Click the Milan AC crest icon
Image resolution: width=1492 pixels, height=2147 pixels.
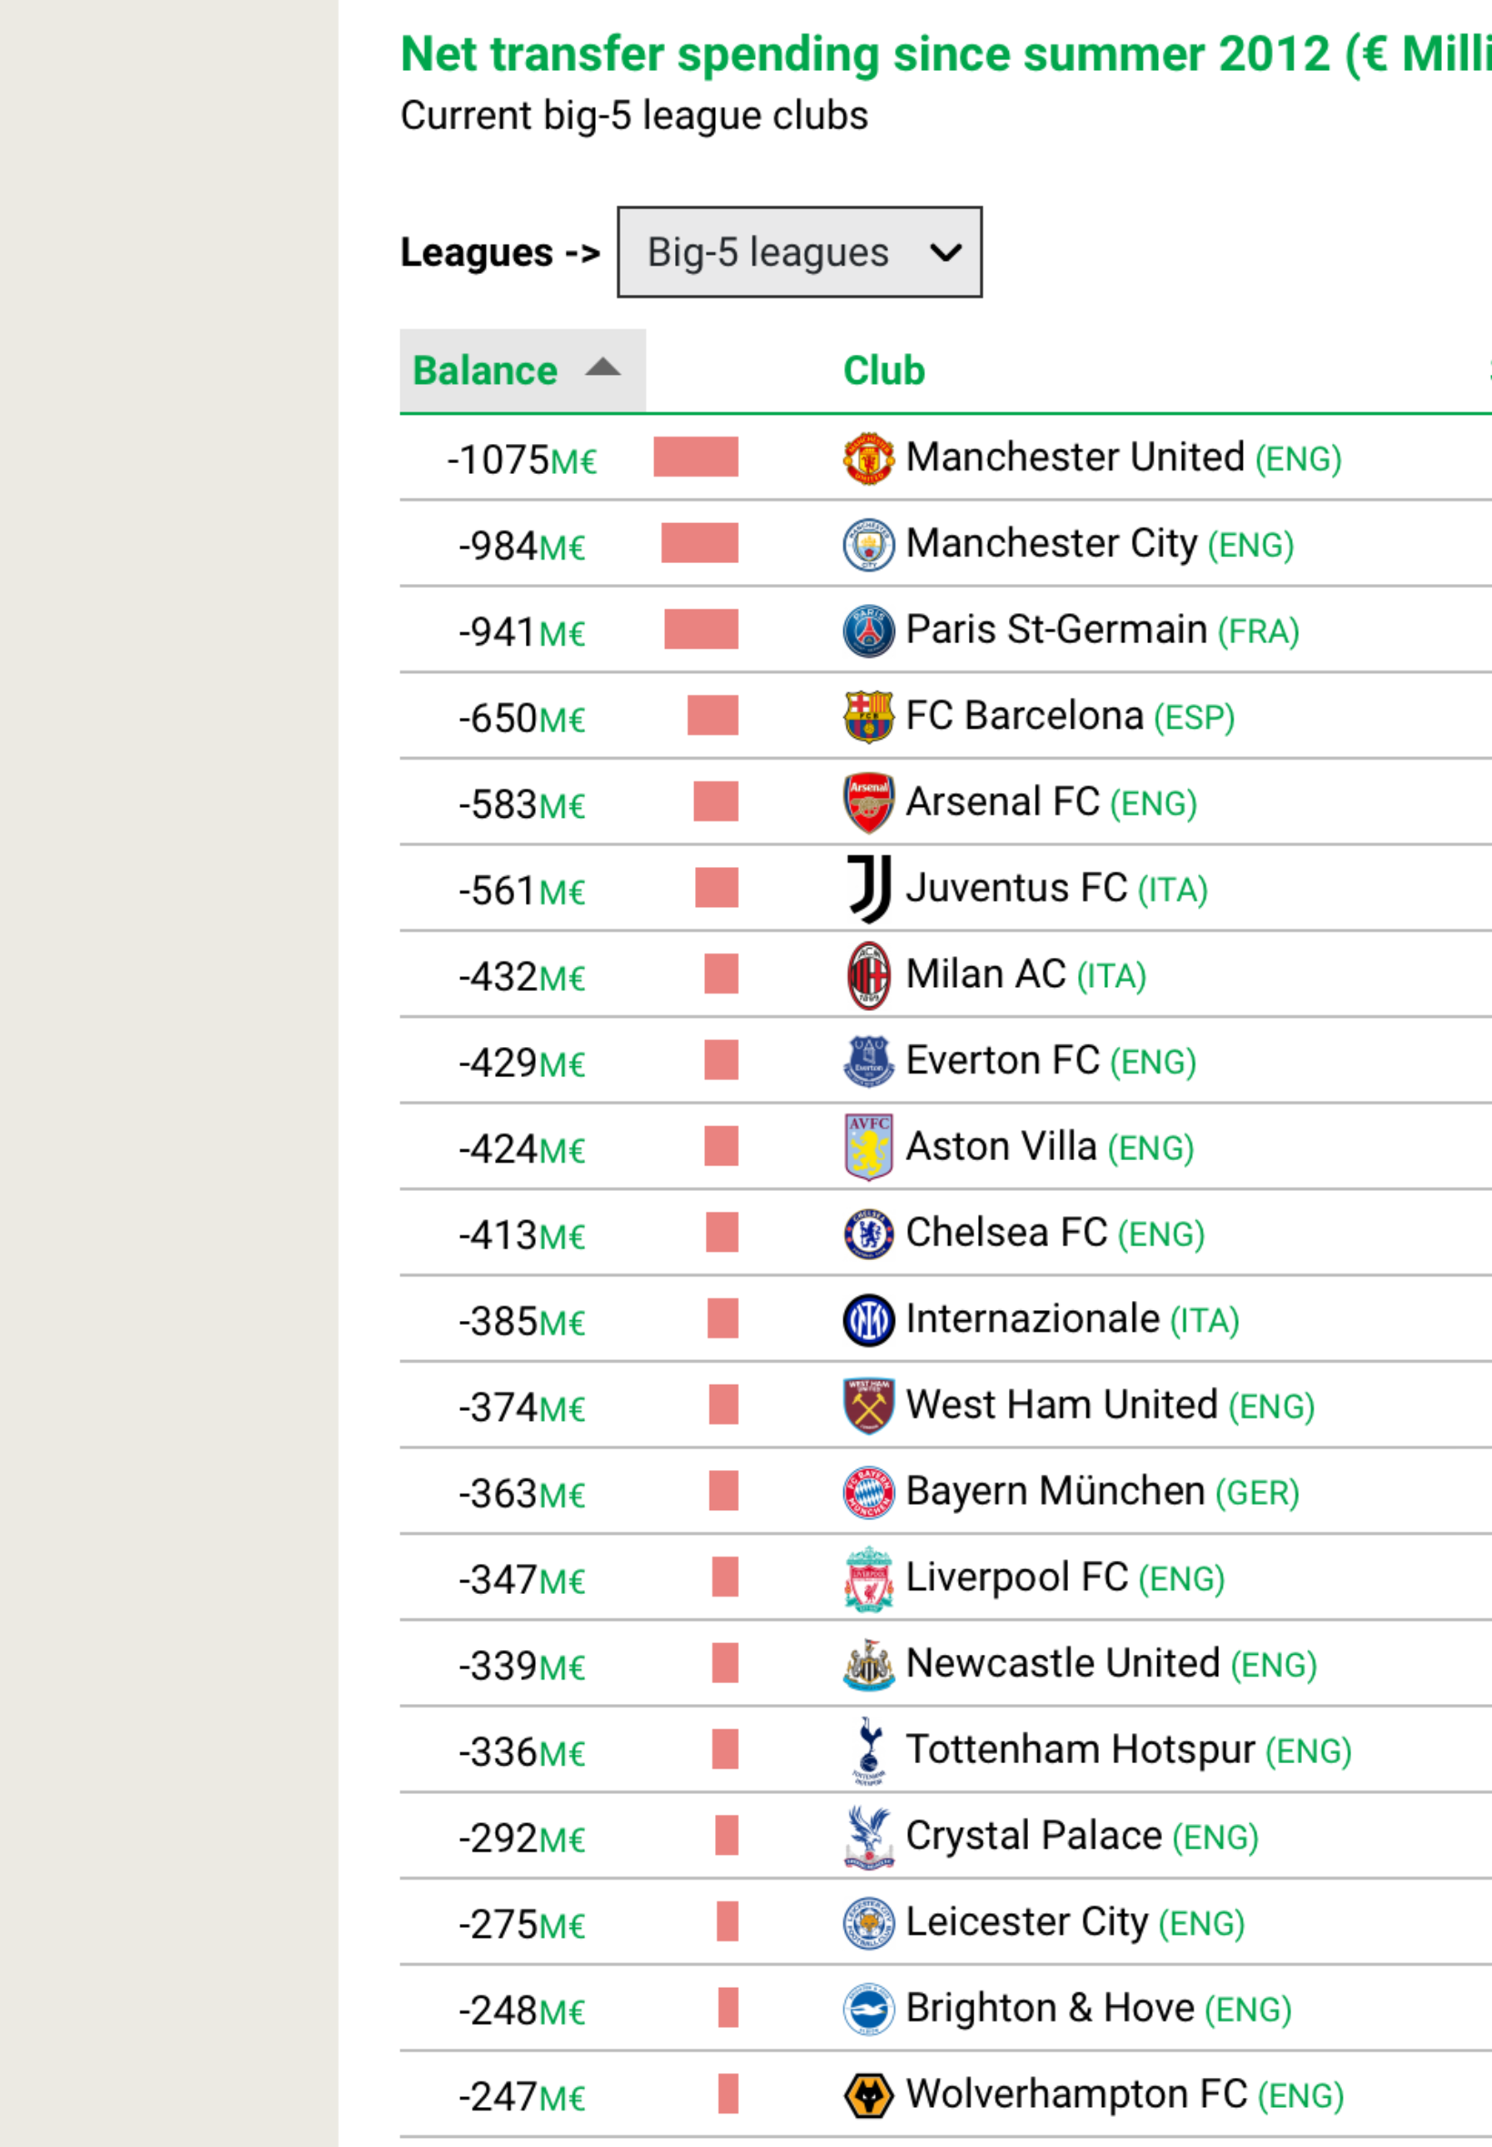coord(869,975)
